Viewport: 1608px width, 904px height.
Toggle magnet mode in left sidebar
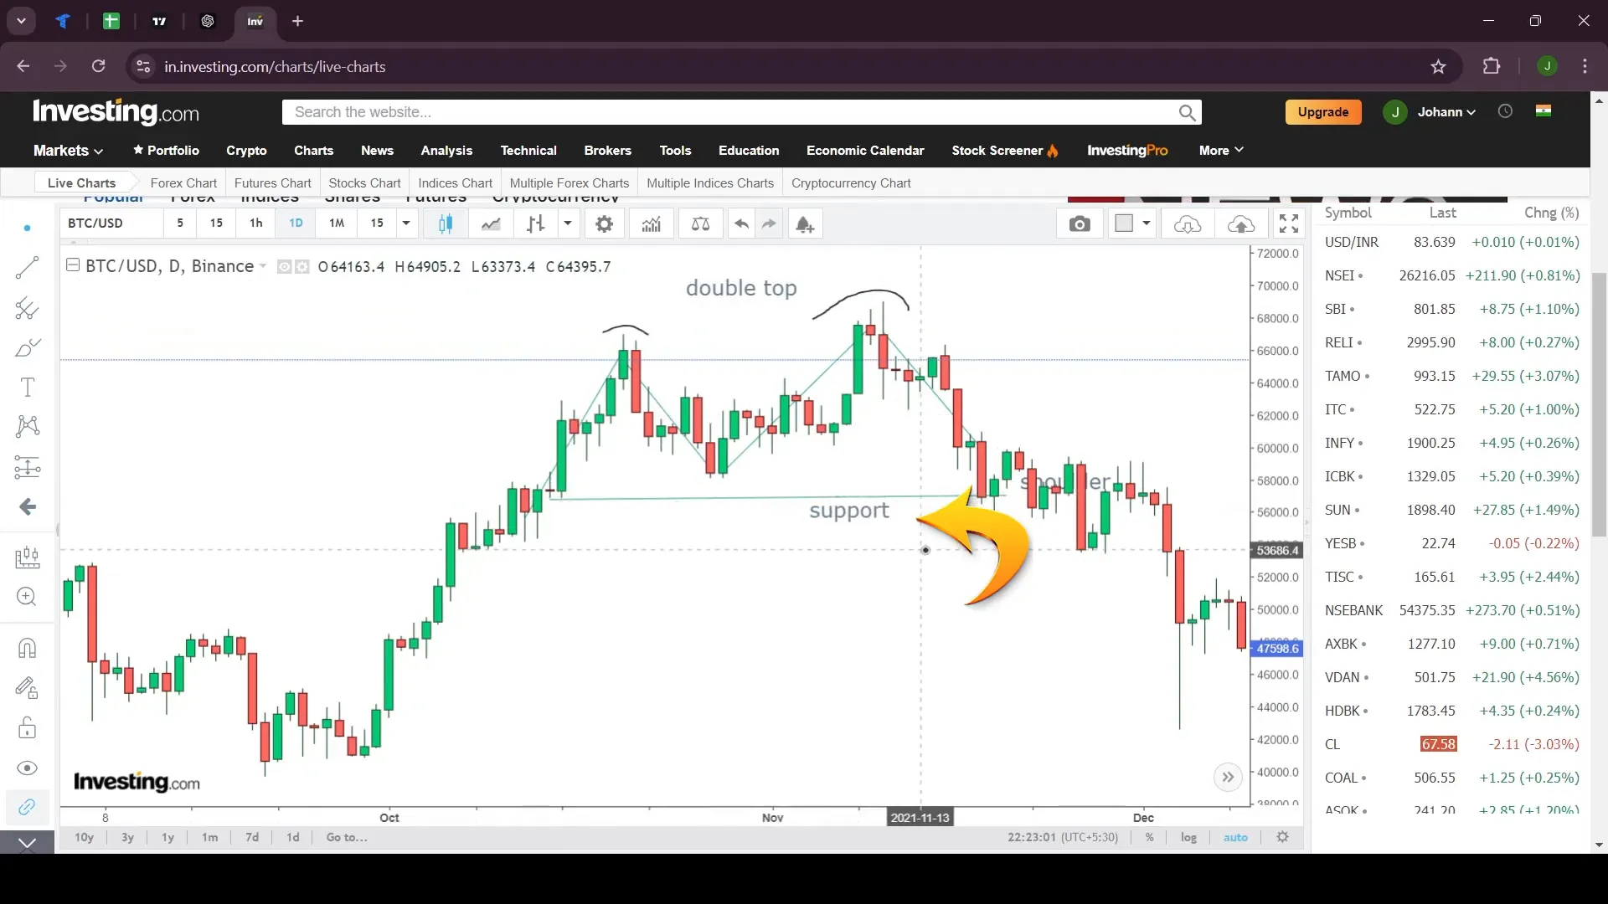(27, 648)
